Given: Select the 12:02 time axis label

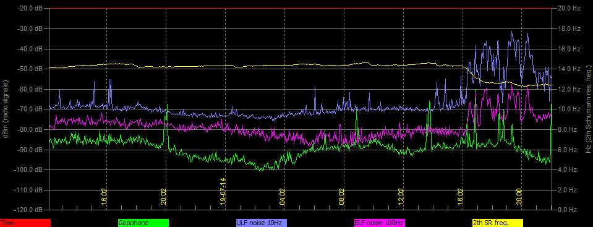Looking at the screenshot, I should 401,197.
